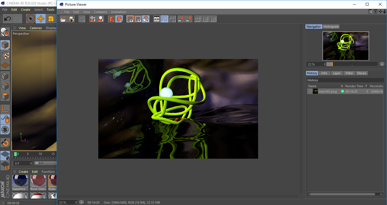Image resolution: width=387 pixels, height=205 pixels.
Task: Click the Undo arrow in Cinema 4D
Action: click(x=7, y=19)
